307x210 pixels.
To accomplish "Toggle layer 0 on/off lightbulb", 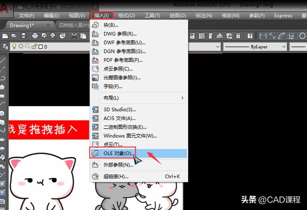I will click(14, 46).
